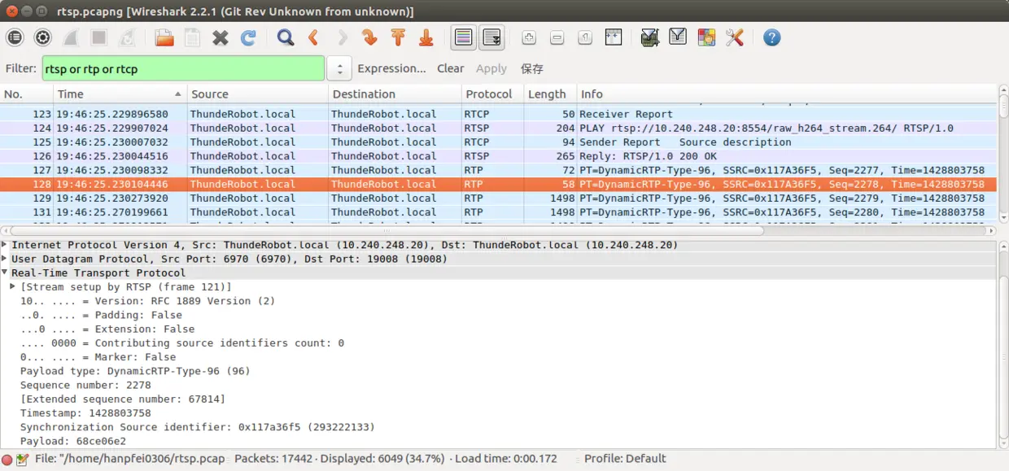Toggle auto-scroll during live capture
1009x471 pixels.
pyautogui.click(x=491, y=37)
